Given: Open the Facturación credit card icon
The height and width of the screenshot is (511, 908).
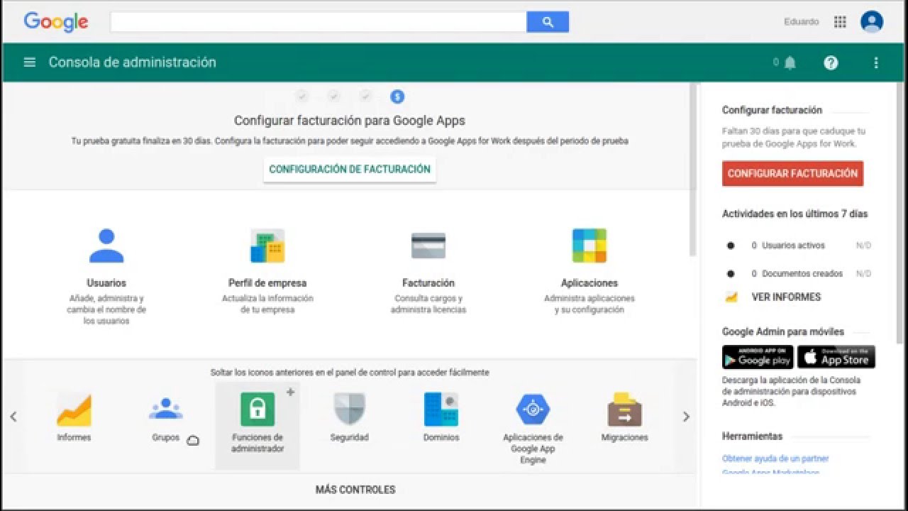Looking at the screenshot, I should tap(428, 246).
